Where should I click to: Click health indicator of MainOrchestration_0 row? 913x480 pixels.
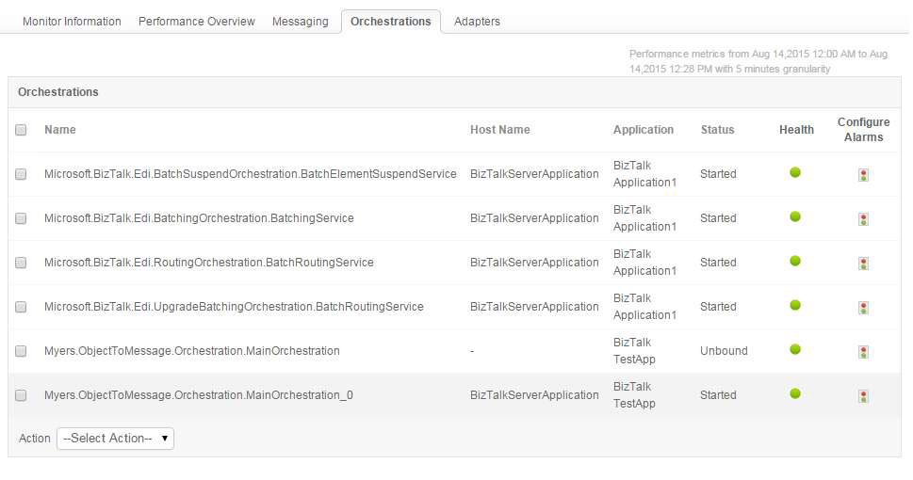pyautogui.click(x=795, y=394)
